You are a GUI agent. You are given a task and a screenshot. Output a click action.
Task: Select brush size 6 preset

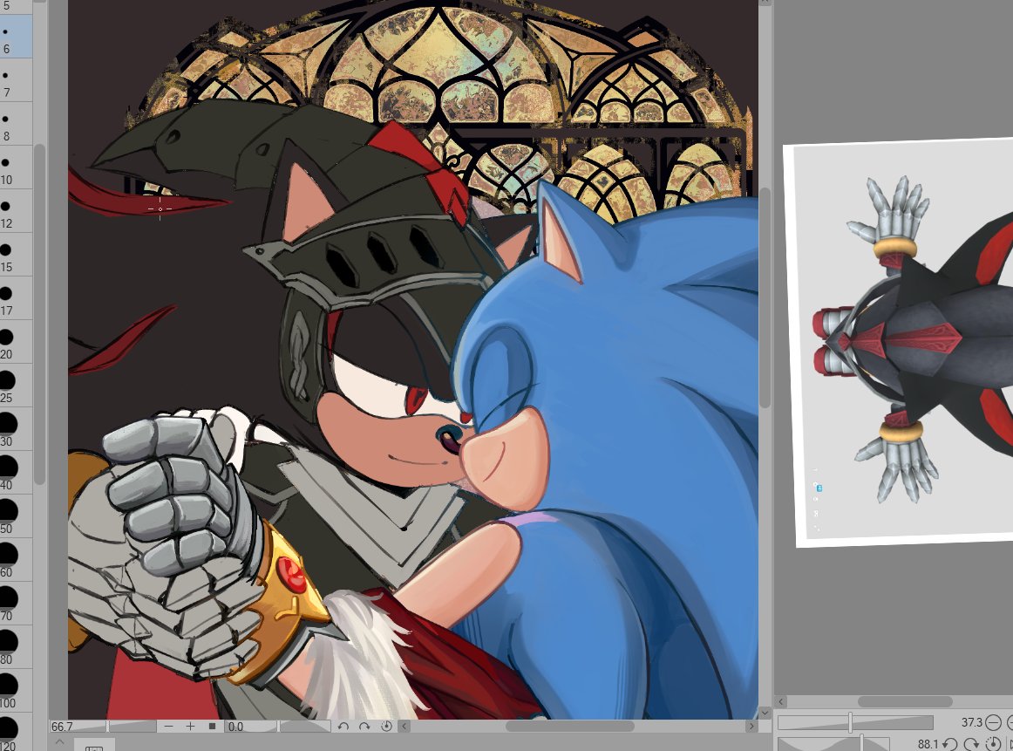point(16,36)
